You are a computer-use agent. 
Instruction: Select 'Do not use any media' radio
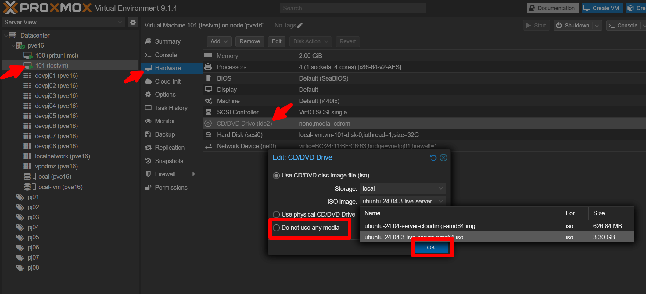[276, 228]
